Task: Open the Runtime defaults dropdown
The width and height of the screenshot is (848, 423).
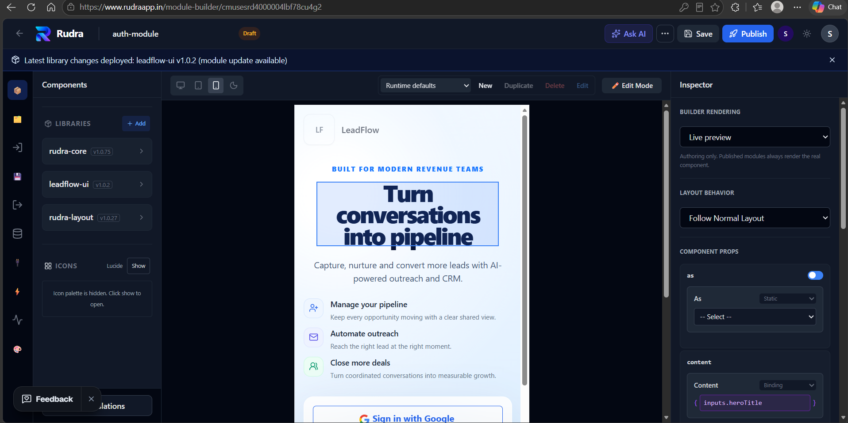Action: 427,86
